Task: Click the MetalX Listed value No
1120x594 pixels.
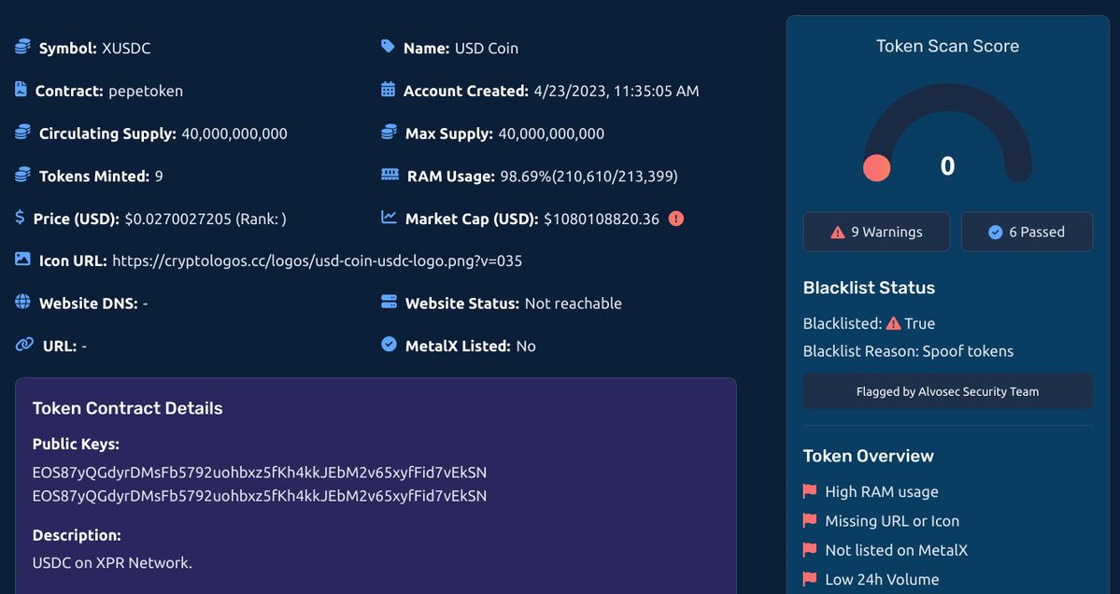Action: (x=526, y=346)
